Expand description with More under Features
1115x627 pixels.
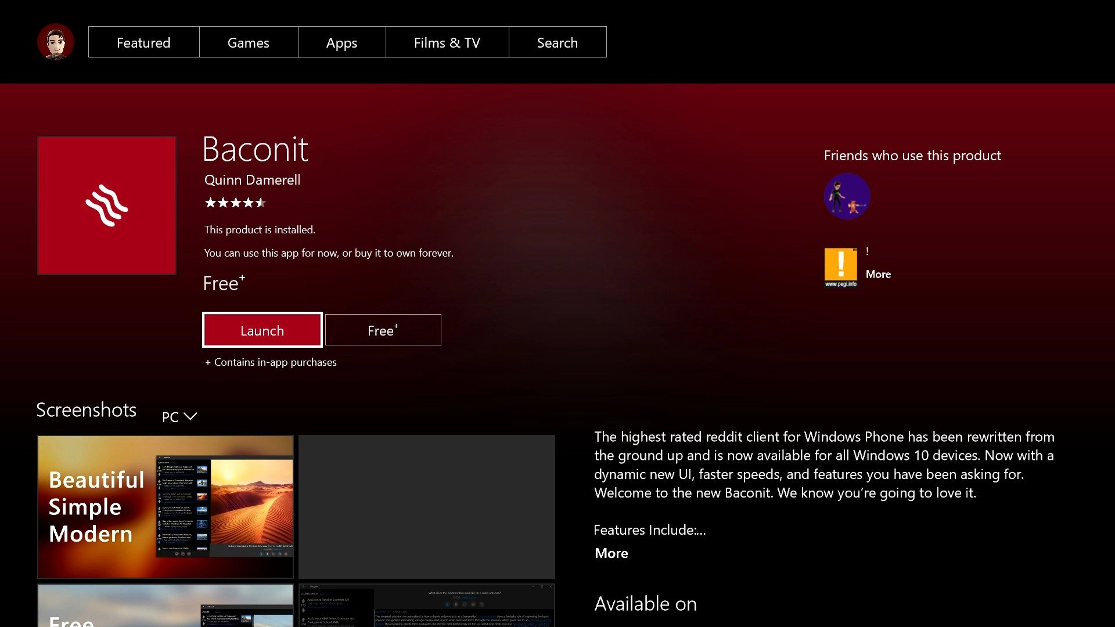611,553
